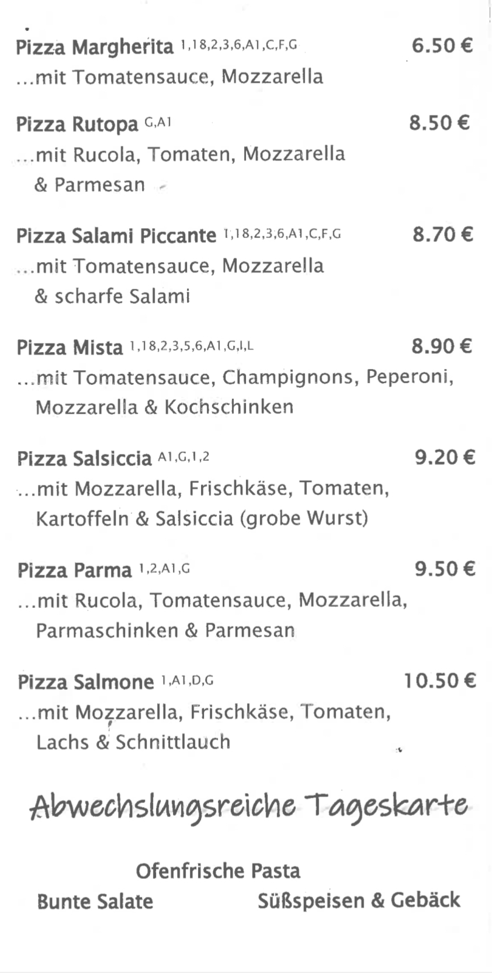Click the Pizza Mista title

click(70, 347)
